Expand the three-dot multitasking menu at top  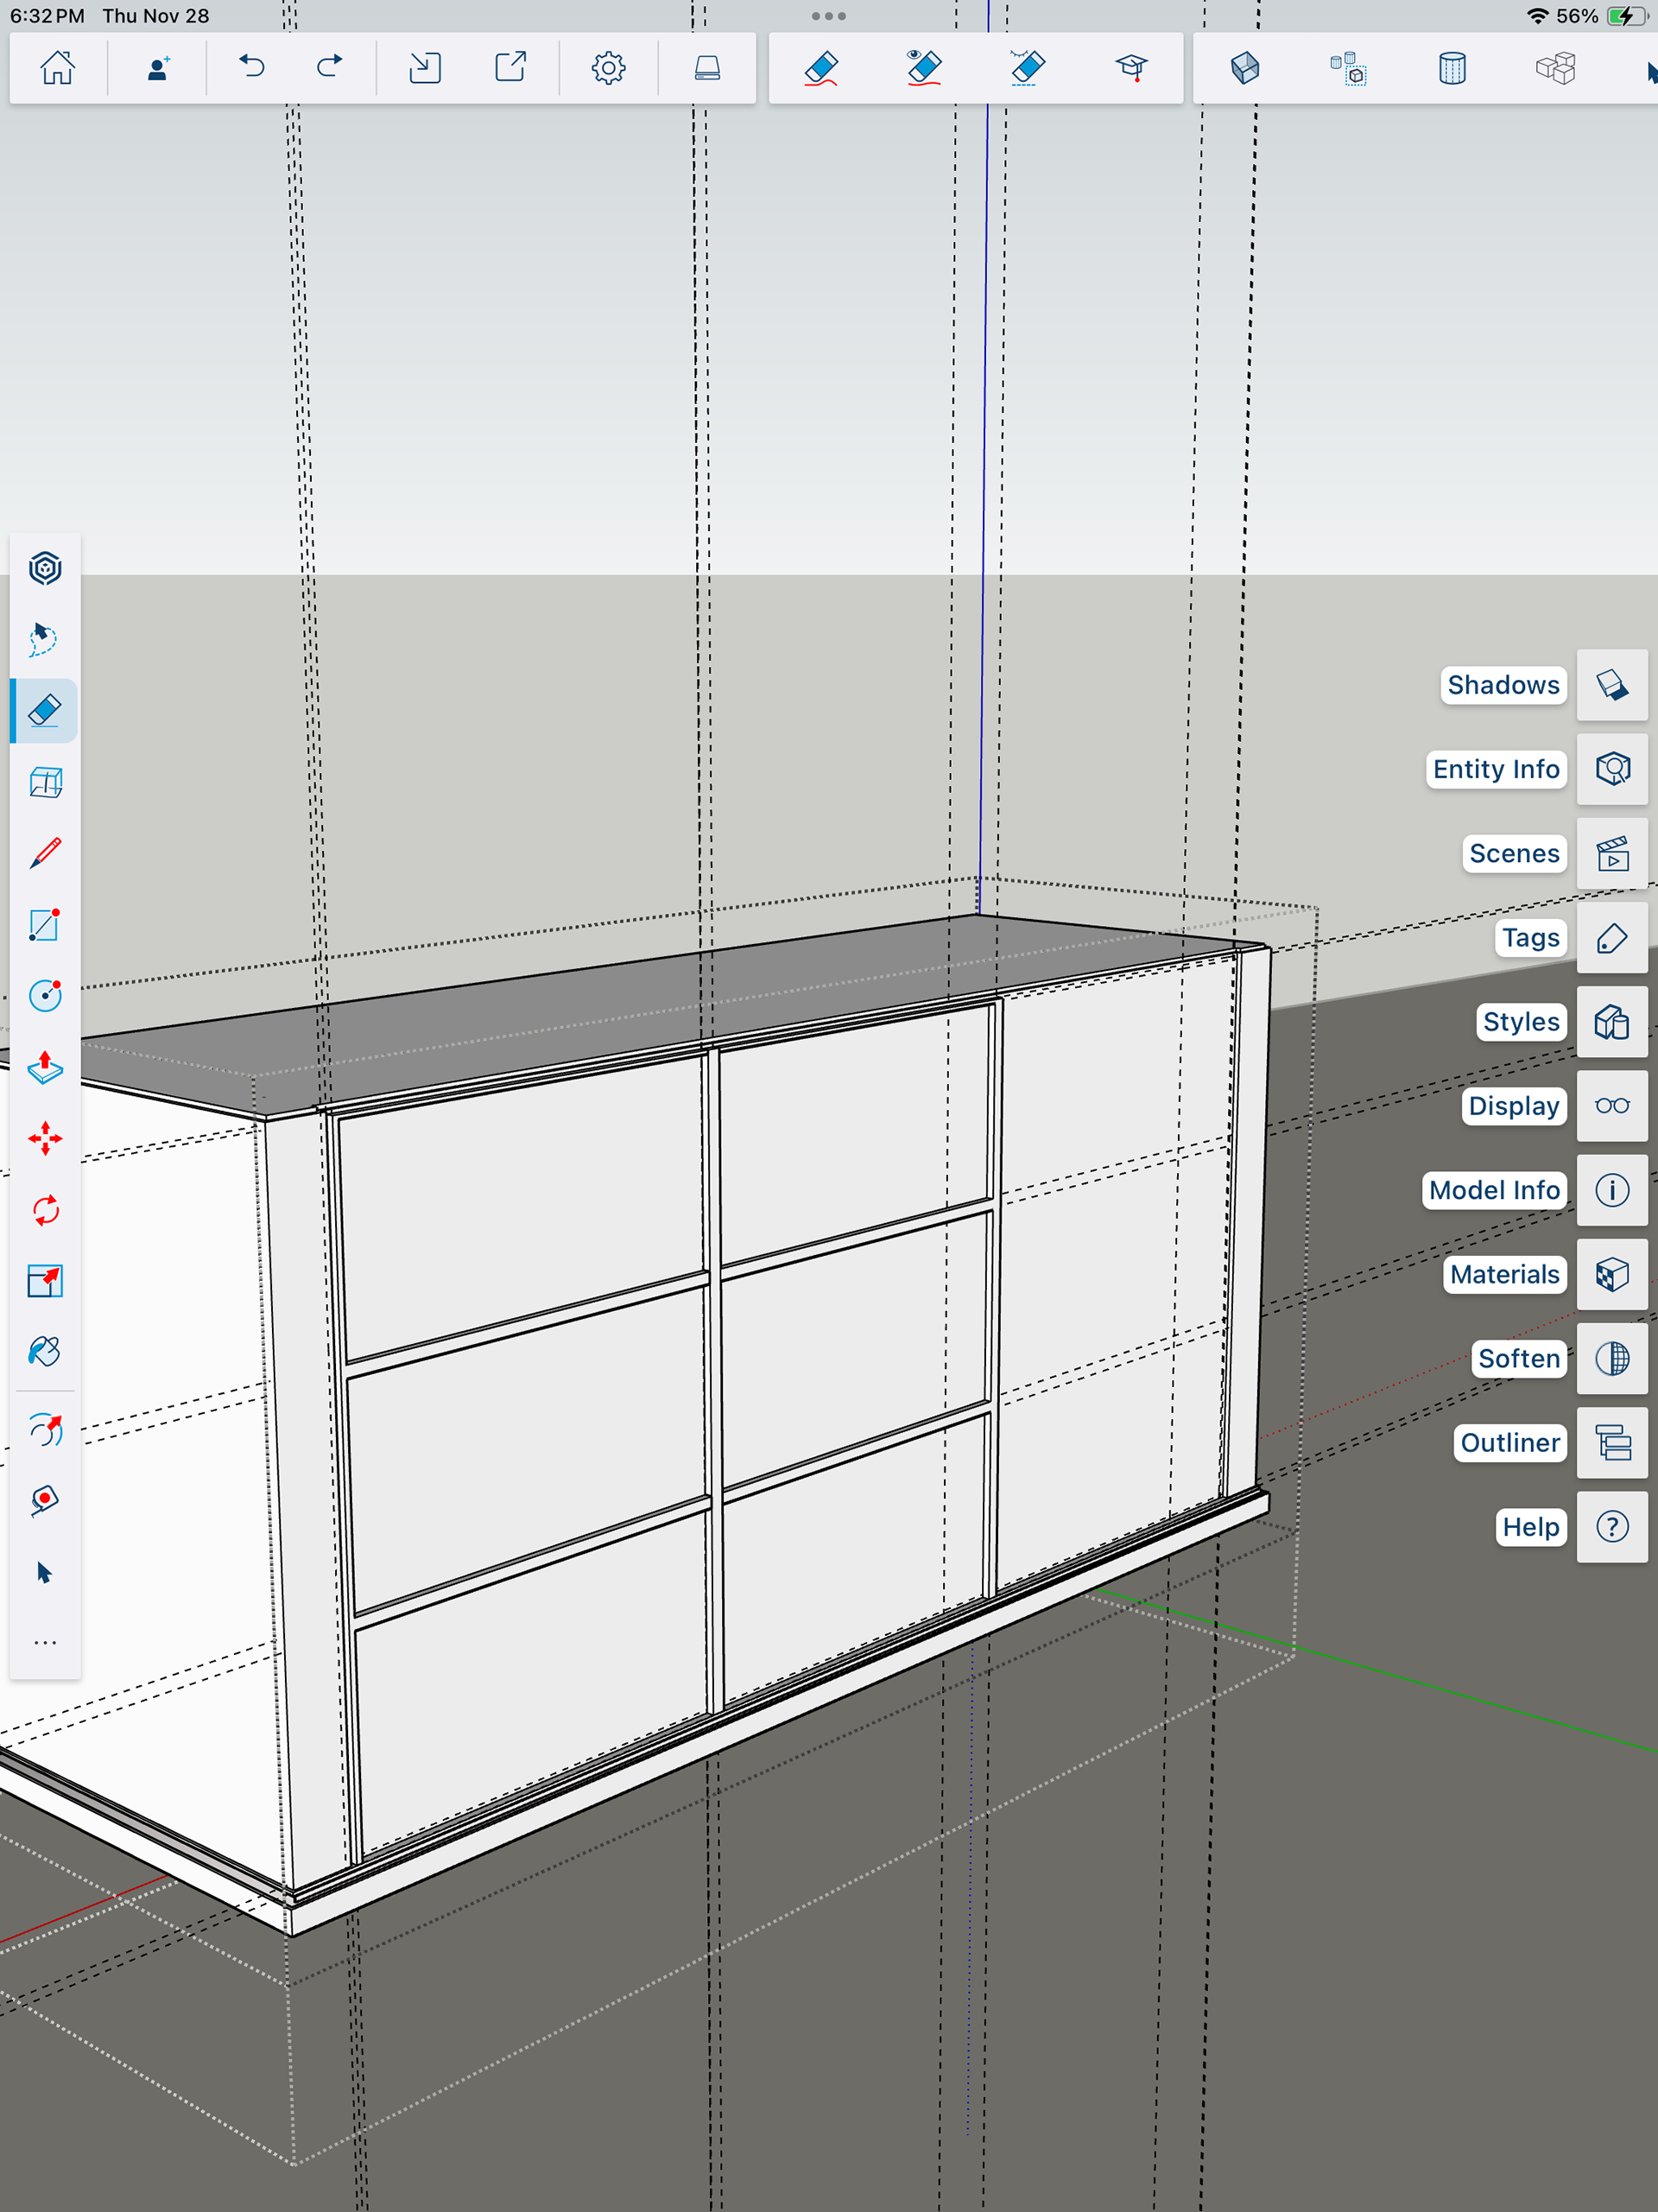(x=828, y=16)
